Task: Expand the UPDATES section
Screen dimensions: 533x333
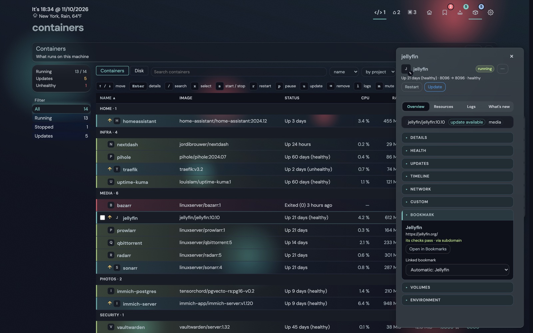Action: pyautogui.click(x=457, y=164)
